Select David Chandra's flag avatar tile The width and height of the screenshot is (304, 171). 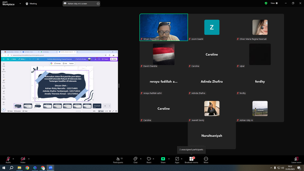pos(163,55)
